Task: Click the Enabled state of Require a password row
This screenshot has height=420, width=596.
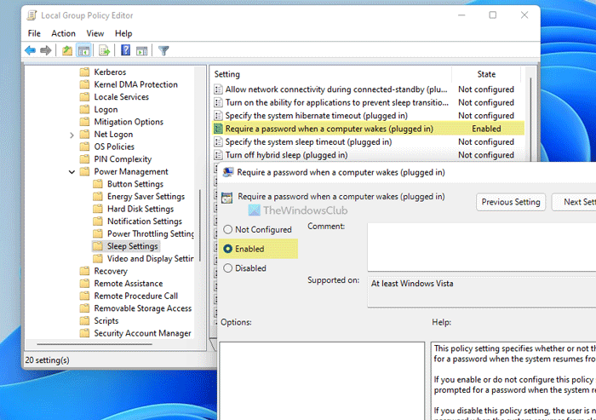Action: pos(486,129)
